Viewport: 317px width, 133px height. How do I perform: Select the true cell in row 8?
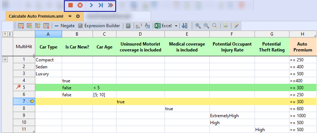(x=187, y=109)
